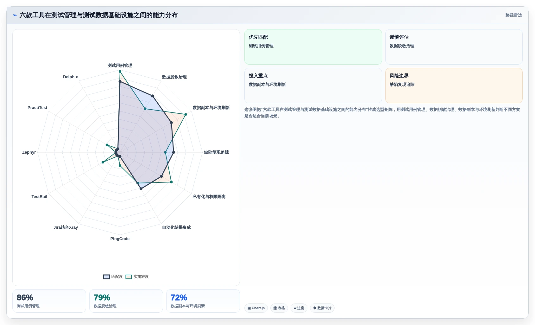Click the 匹配度 legend color box
535x325 pixels.
[x=106, y=277]
